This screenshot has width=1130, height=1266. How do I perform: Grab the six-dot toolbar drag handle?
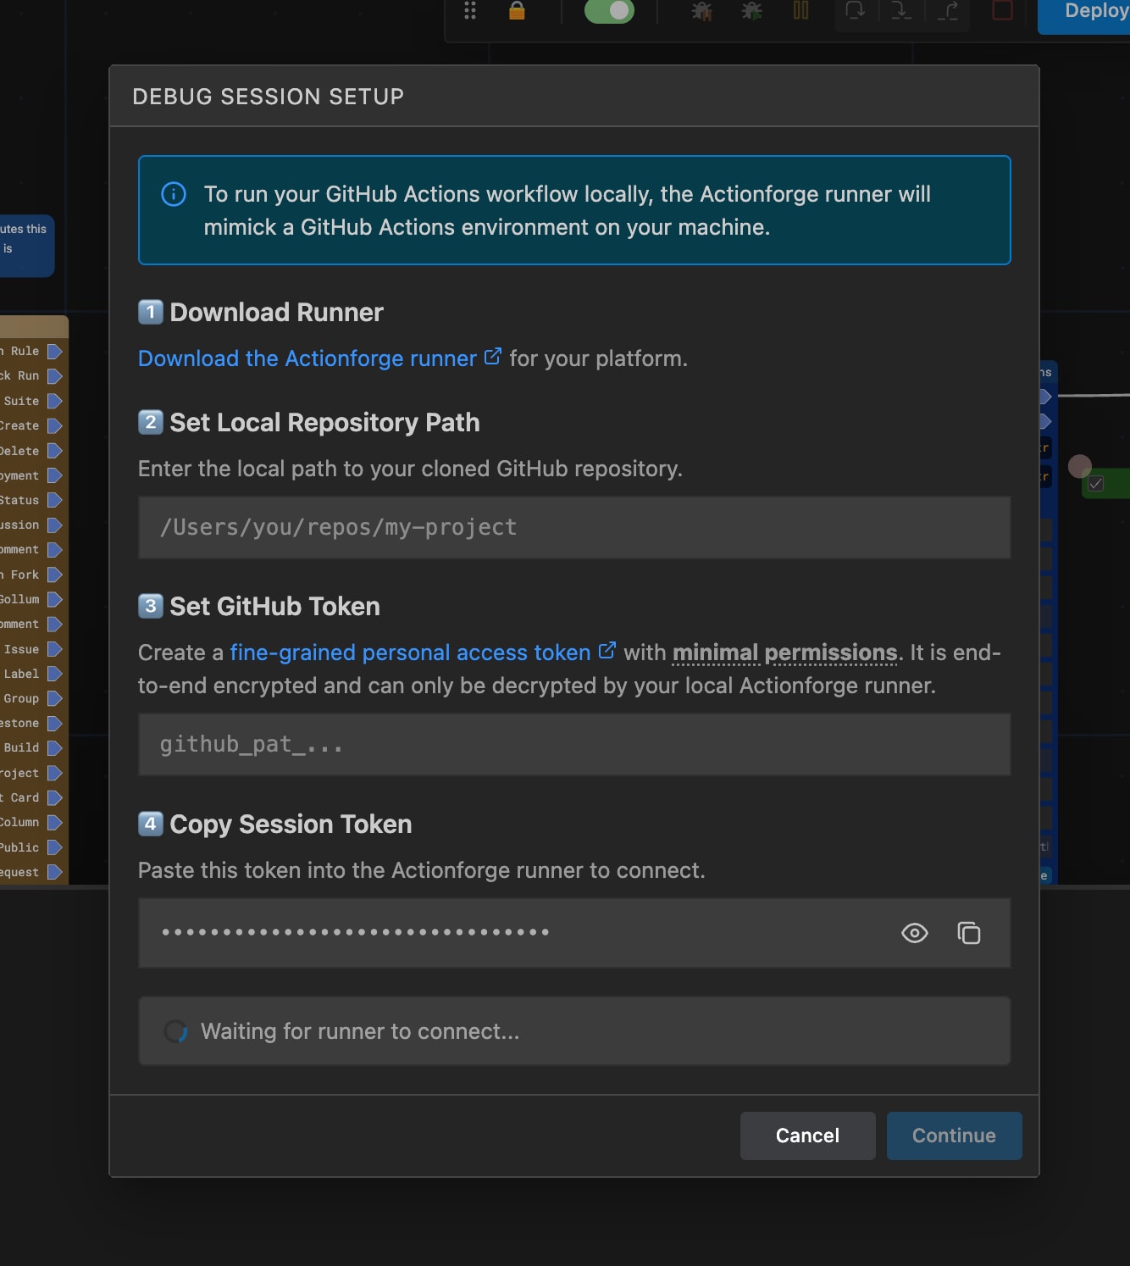(x=470, y=11)
